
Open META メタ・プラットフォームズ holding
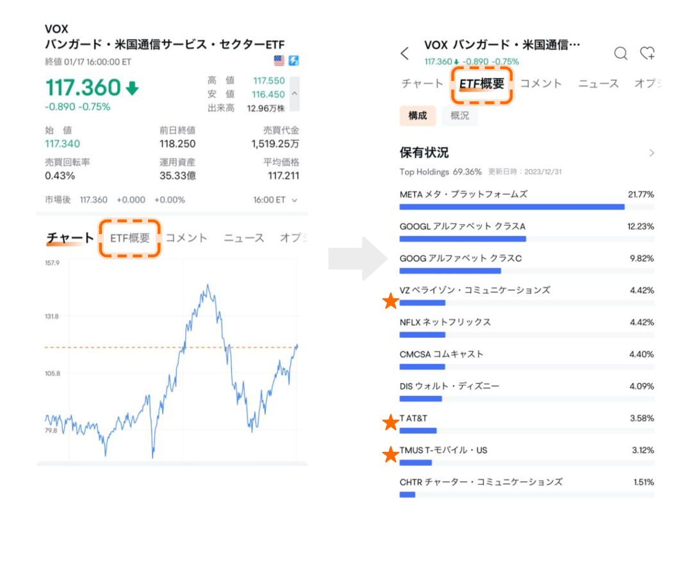pos(527,199)
